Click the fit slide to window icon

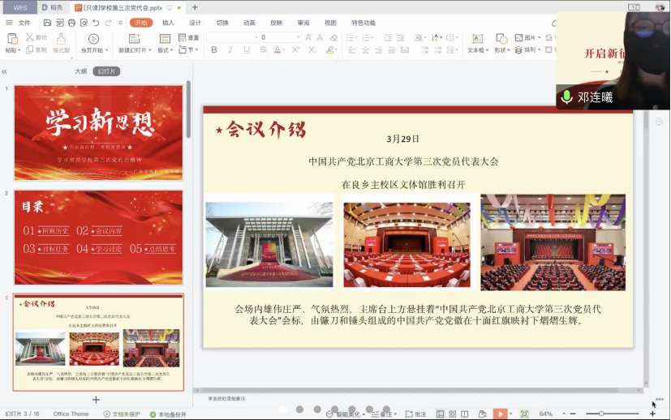click(524, 414)
